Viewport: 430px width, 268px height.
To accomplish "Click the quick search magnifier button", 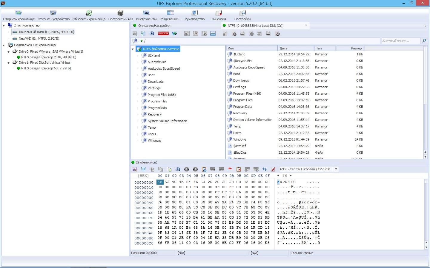I will tap(424, 40).
